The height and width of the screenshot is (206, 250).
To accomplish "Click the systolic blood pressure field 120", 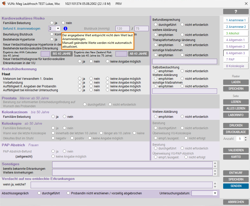I will click(122, 29).
